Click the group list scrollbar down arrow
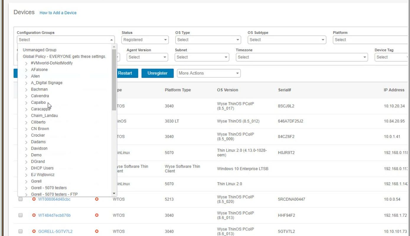The height and width of the screenshot is (236, 410). pyautogui.click(x=114, y=194)
